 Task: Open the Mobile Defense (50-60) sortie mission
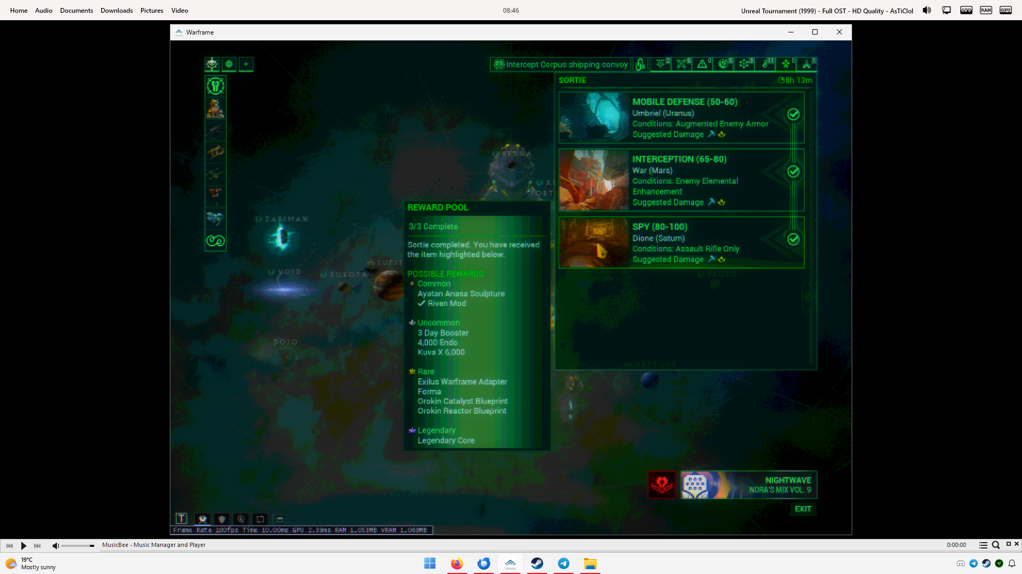click(681, 117)
